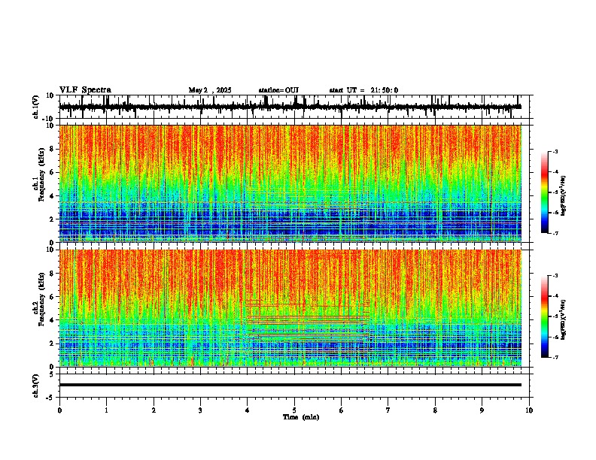Click time tick label "3" on bottom axis
596x460 pixels.
click(x=201, y=410)
